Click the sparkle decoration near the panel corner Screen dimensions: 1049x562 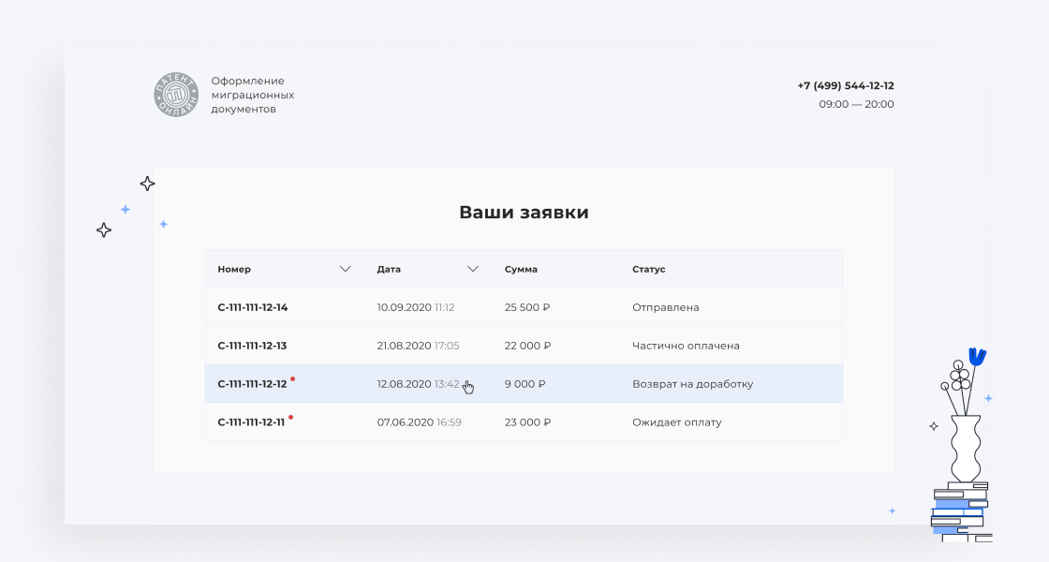point(147,183)
